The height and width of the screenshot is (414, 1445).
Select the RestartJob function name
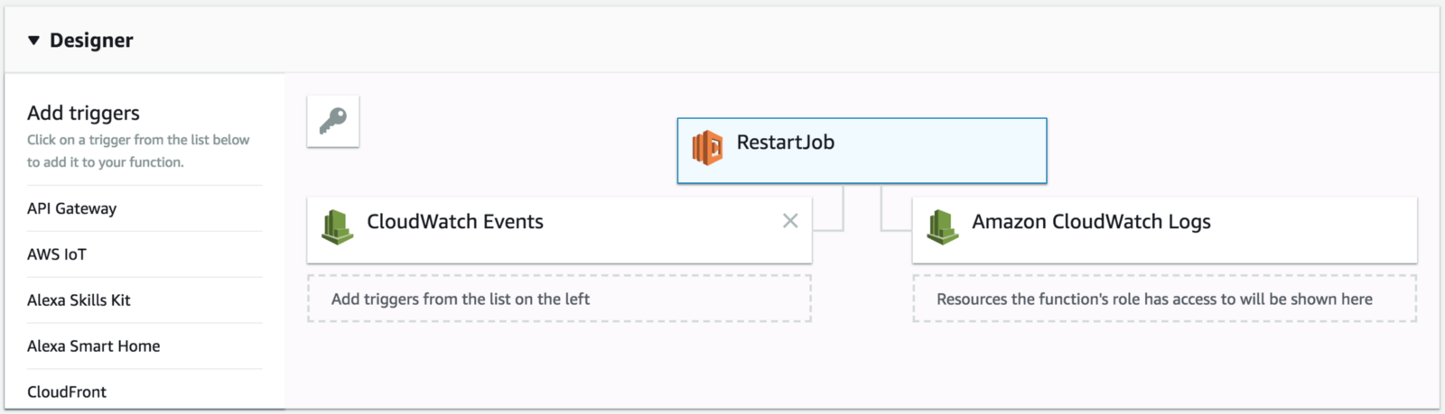coord(785,143)
